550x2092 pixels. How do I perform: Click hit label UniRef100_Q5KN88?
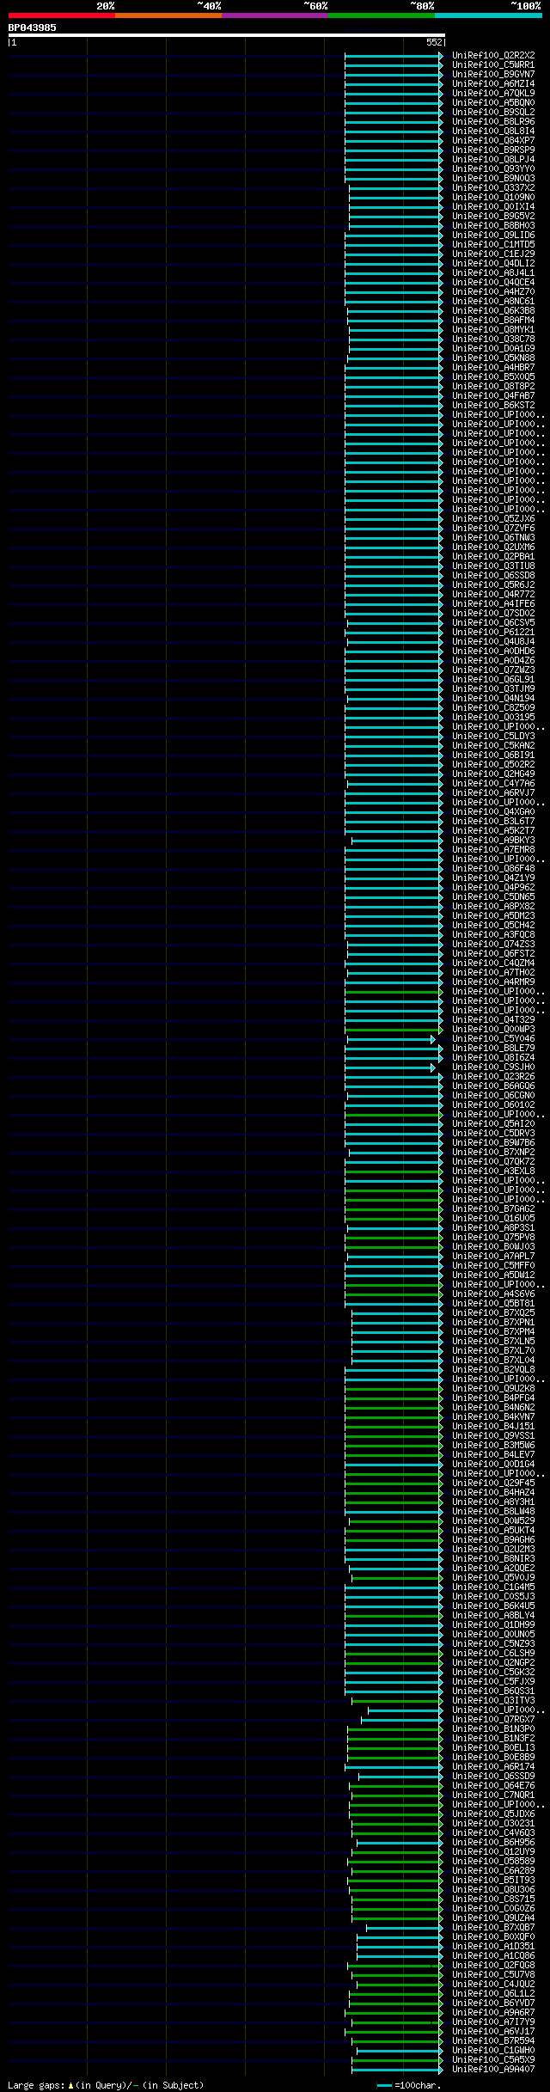coord(493,358)
